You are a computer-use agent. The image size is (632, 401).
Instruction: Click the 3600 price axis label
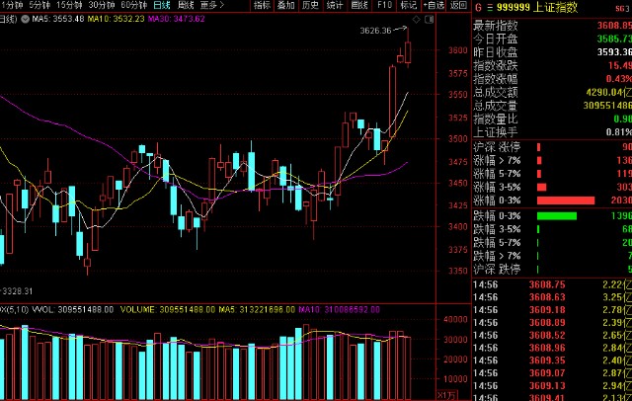(x=458, y=50)
